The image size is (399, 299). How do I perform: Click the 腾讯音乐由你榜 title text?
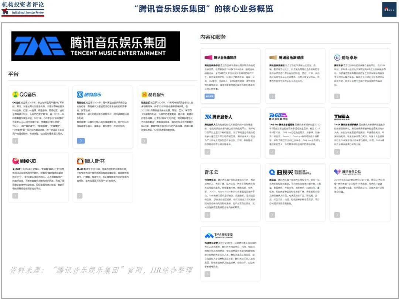click(225, 58)
